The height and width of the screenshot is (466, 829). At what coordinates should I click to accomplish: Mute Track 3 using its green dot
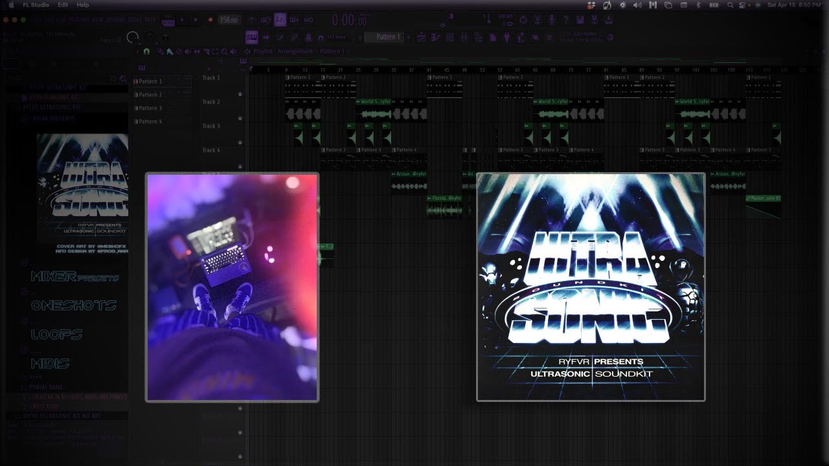tap(240, 142)
